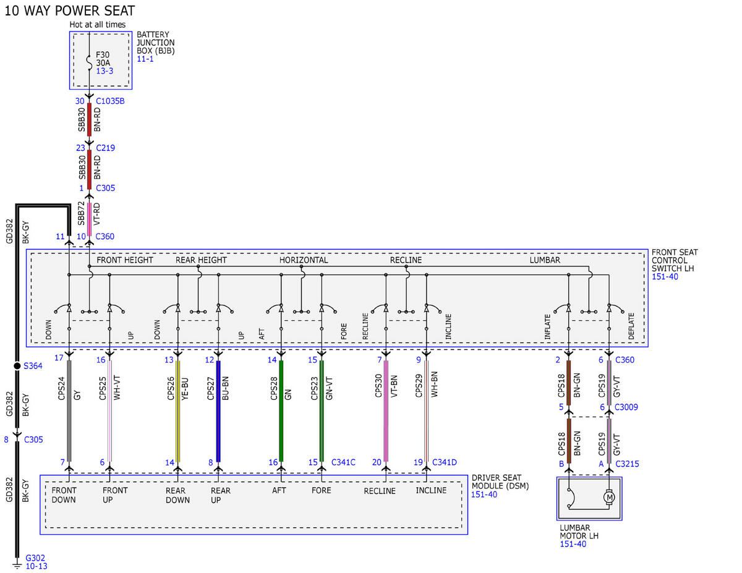The width and height of the screenshot is (742, 573).
Task: Open connector C360 link beside pin 10
Action: (105, 236)
